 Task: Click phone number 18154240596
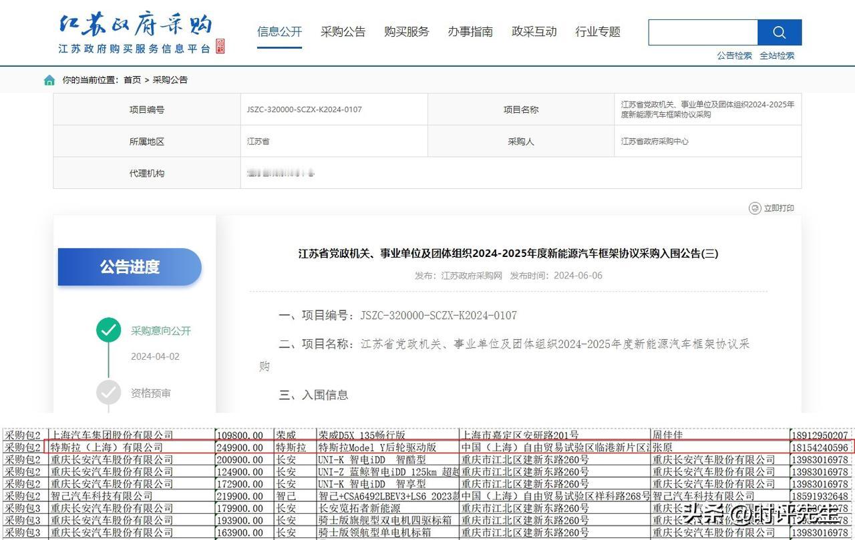(820, 447)
